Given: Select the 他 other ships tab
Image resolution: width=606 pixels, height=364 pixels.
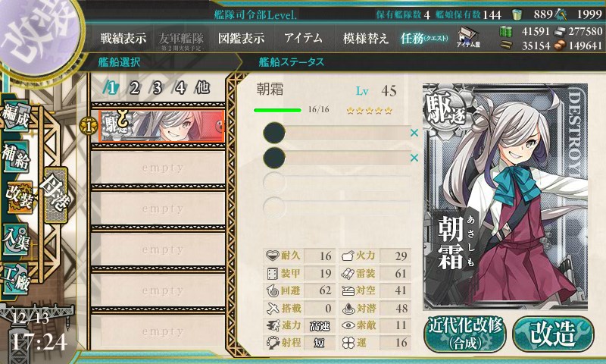Looking at the screenshot, I should tap(202, 88).
